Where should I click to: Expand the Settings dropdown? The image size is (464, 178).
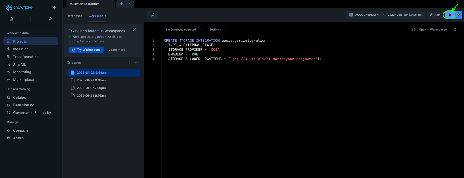click(217, 30)
